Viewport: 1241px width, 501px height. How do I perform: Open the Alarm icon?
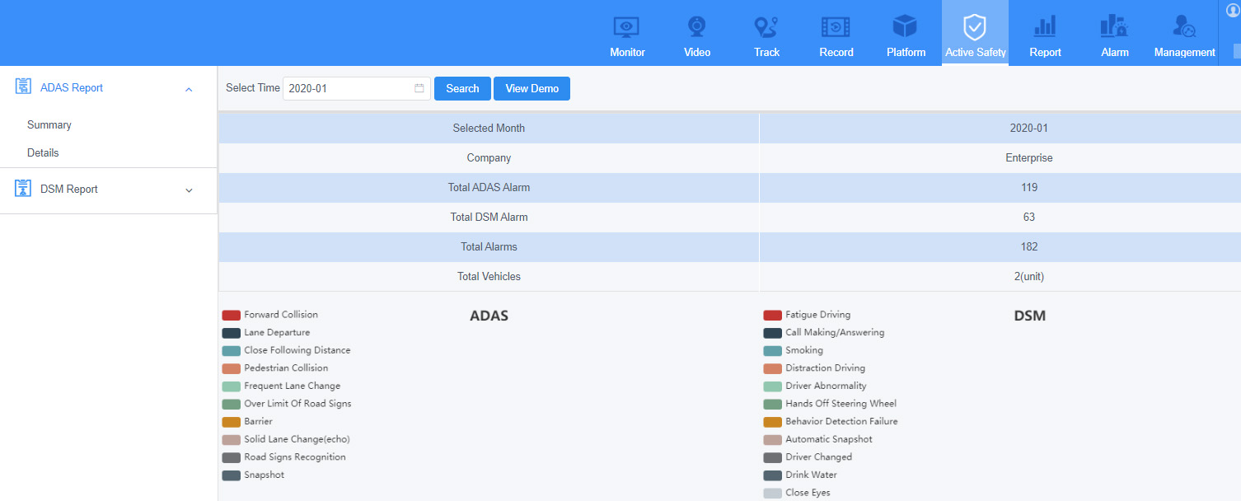tap(1114, 27)
